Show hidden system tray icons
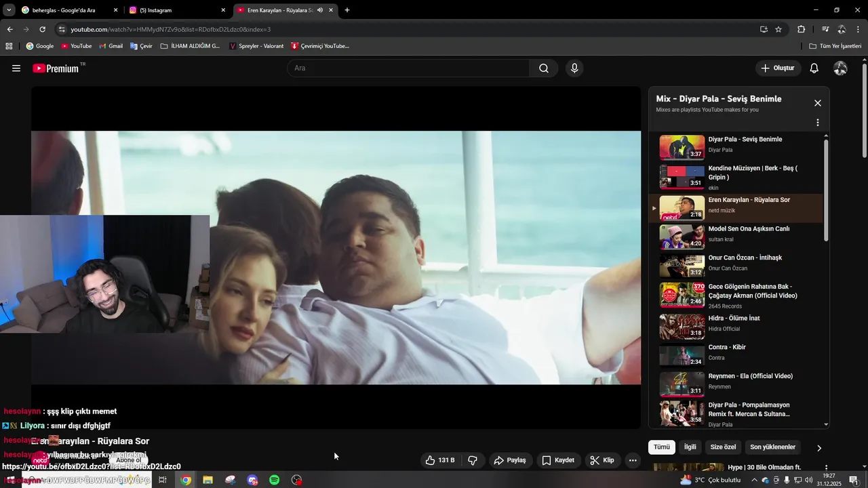Viewport: 868px width, 488px height. [x=754, y=480]
